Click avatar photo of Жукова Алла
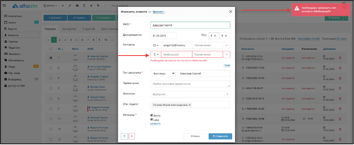This screenshot has height=145, width=354. (x=76, y=88)
